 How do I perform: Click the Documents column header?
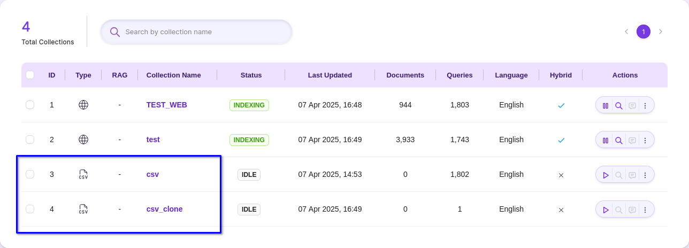pyautogui.click(x=405, y=75)
